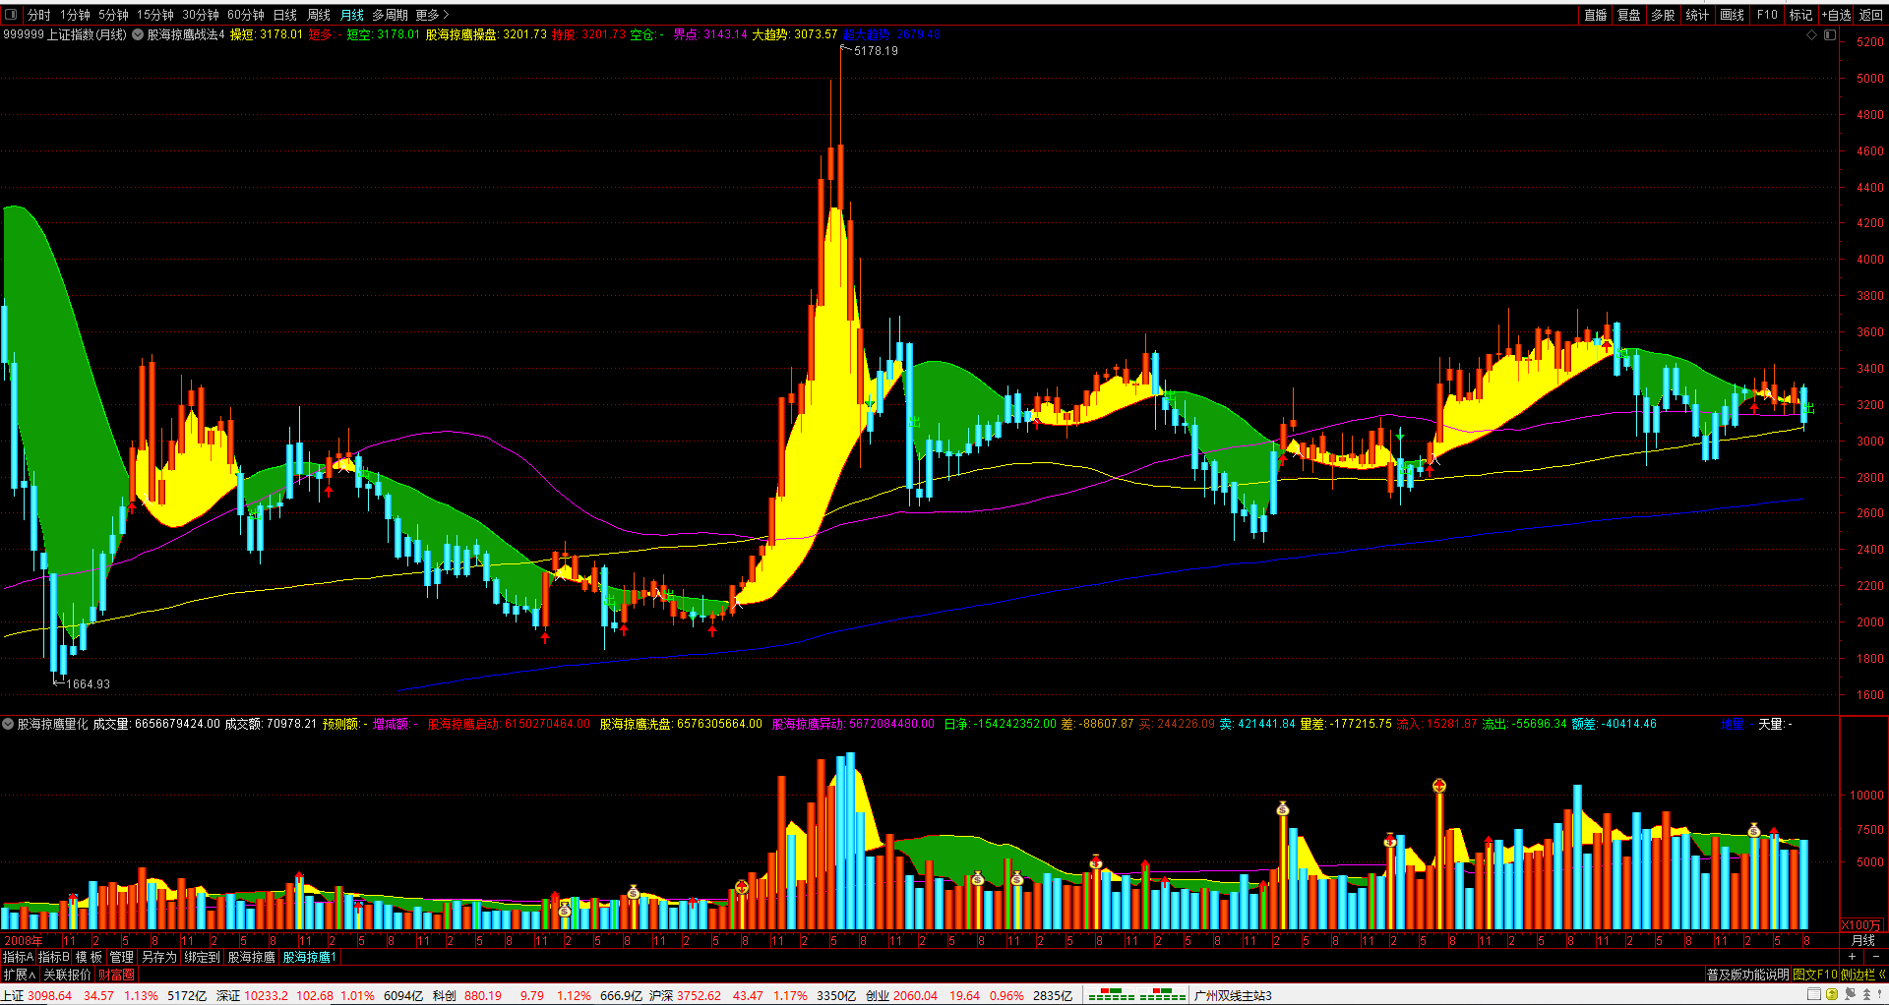Switch to 分时 intraday view
Viewport: 1889px width, 1005px height.
pyautogui.click(x=39, y=15)
